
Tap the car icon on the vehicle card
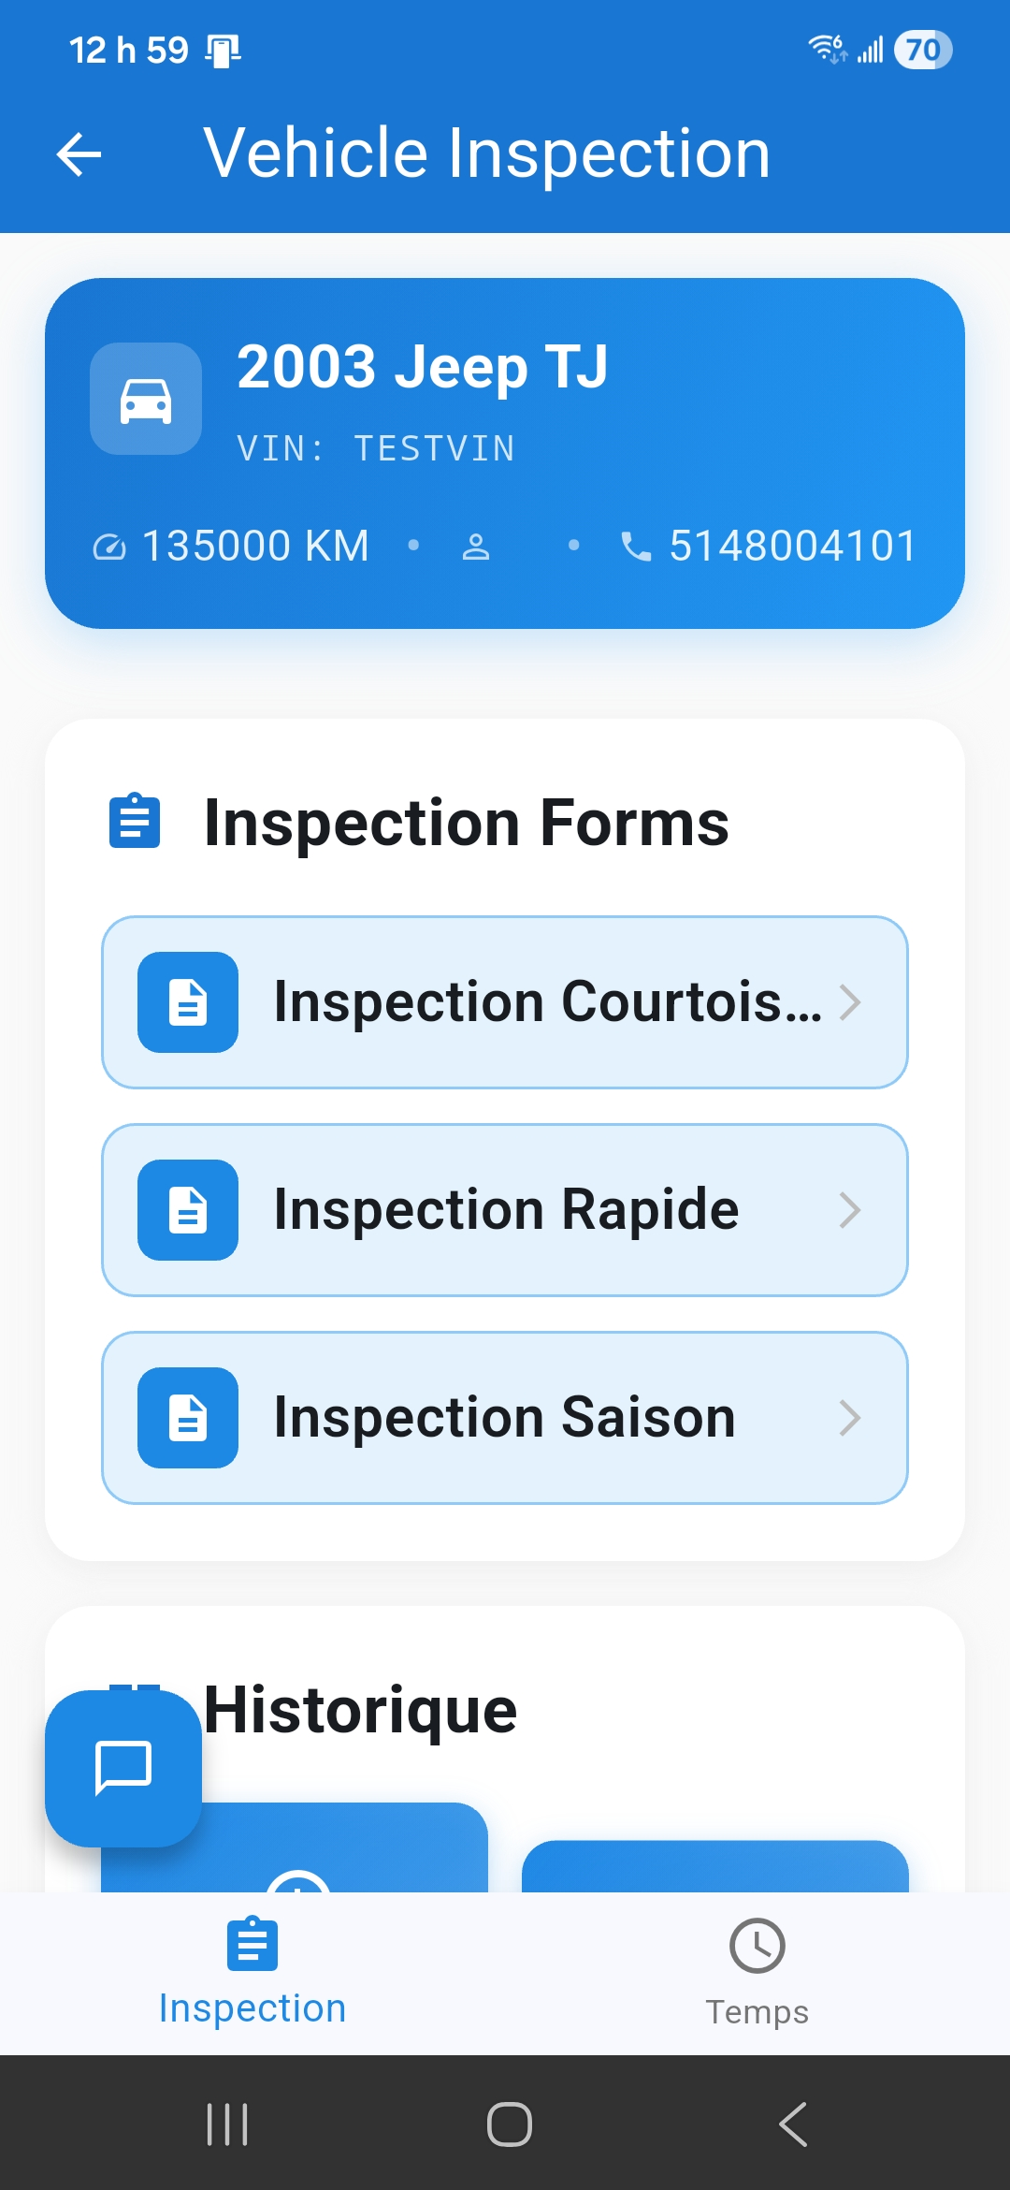coord(145,400)
